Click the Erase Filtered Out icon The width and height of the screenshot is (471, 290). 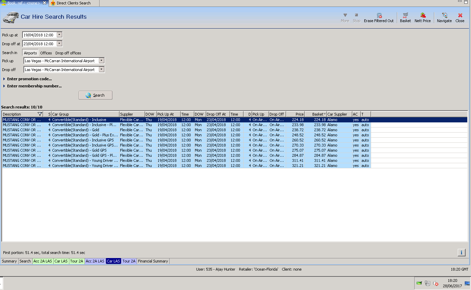point(379,16)
